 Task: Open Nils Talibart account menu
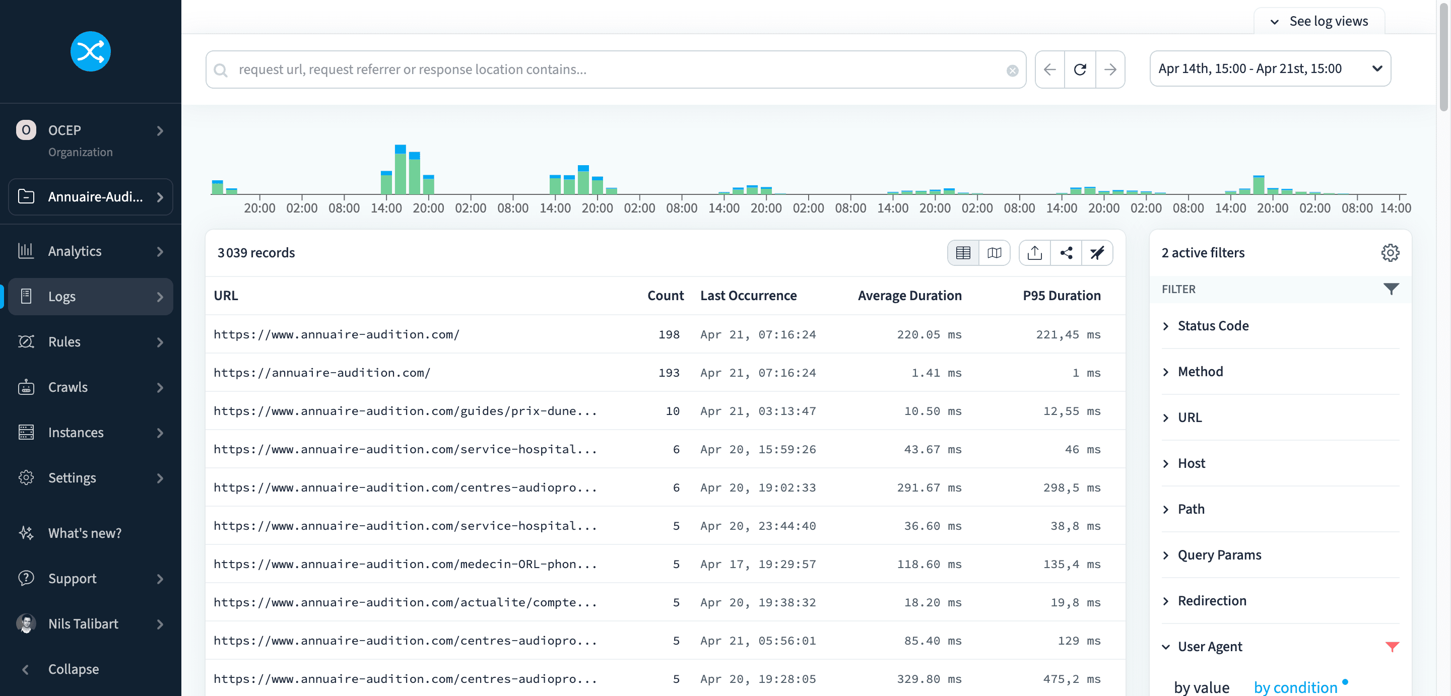90,623
